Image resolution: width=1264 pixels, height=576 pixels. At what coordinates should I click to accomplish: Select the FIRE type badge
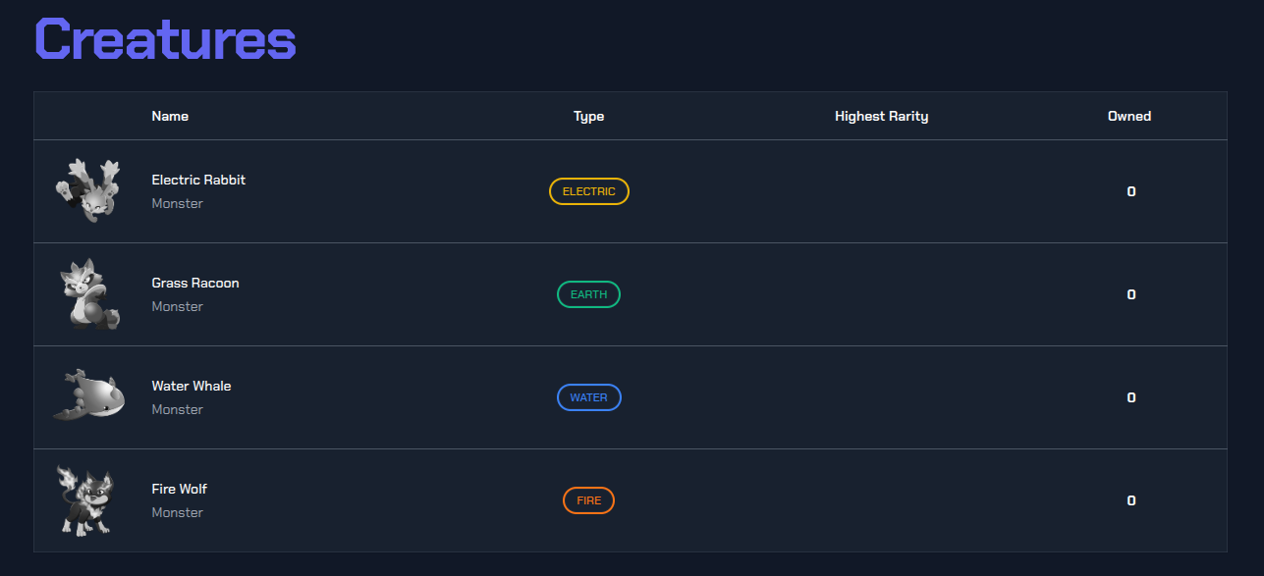point(588,500)
